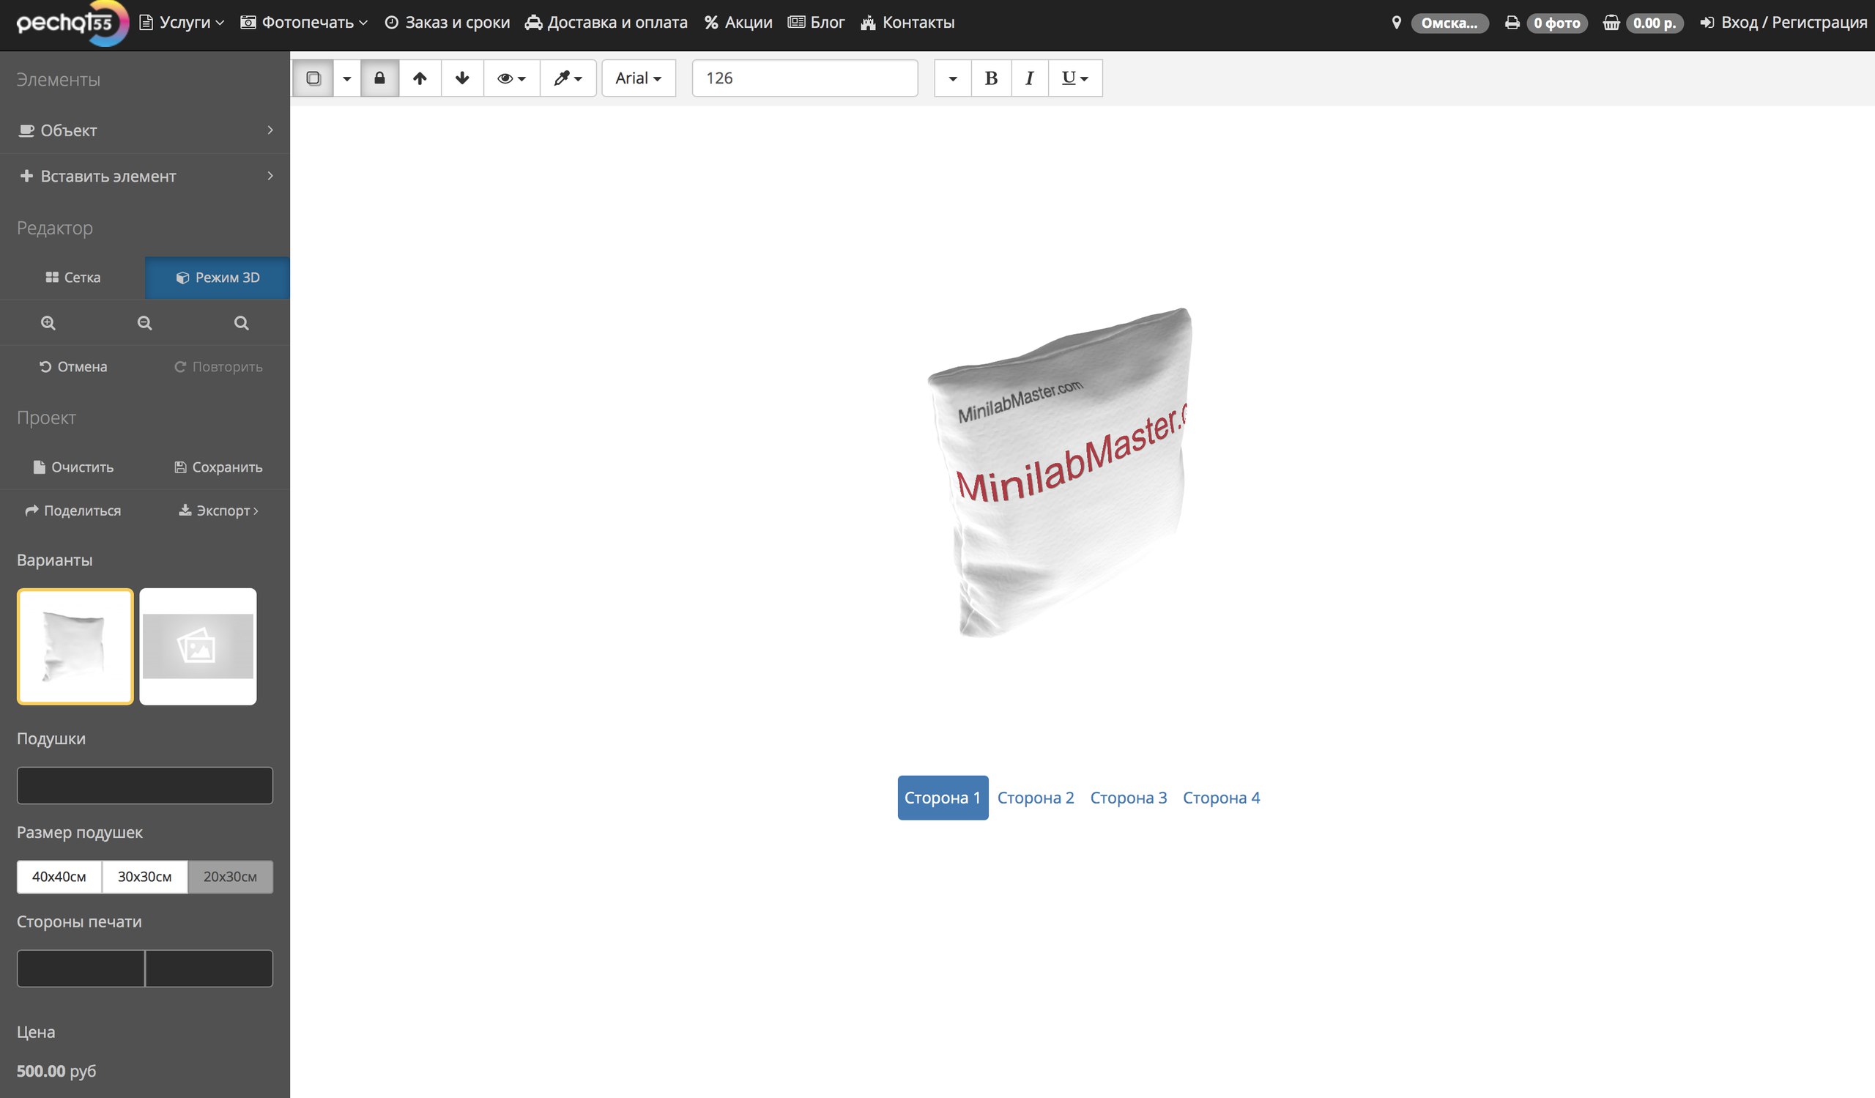The width and height of the screenshot is (1875, 1098).
Task: Click Сохранить to save project
Action: (218, 467)
